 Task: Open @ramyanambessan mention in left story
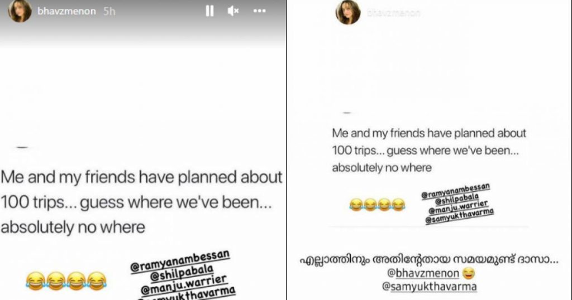tap(180, 261)
